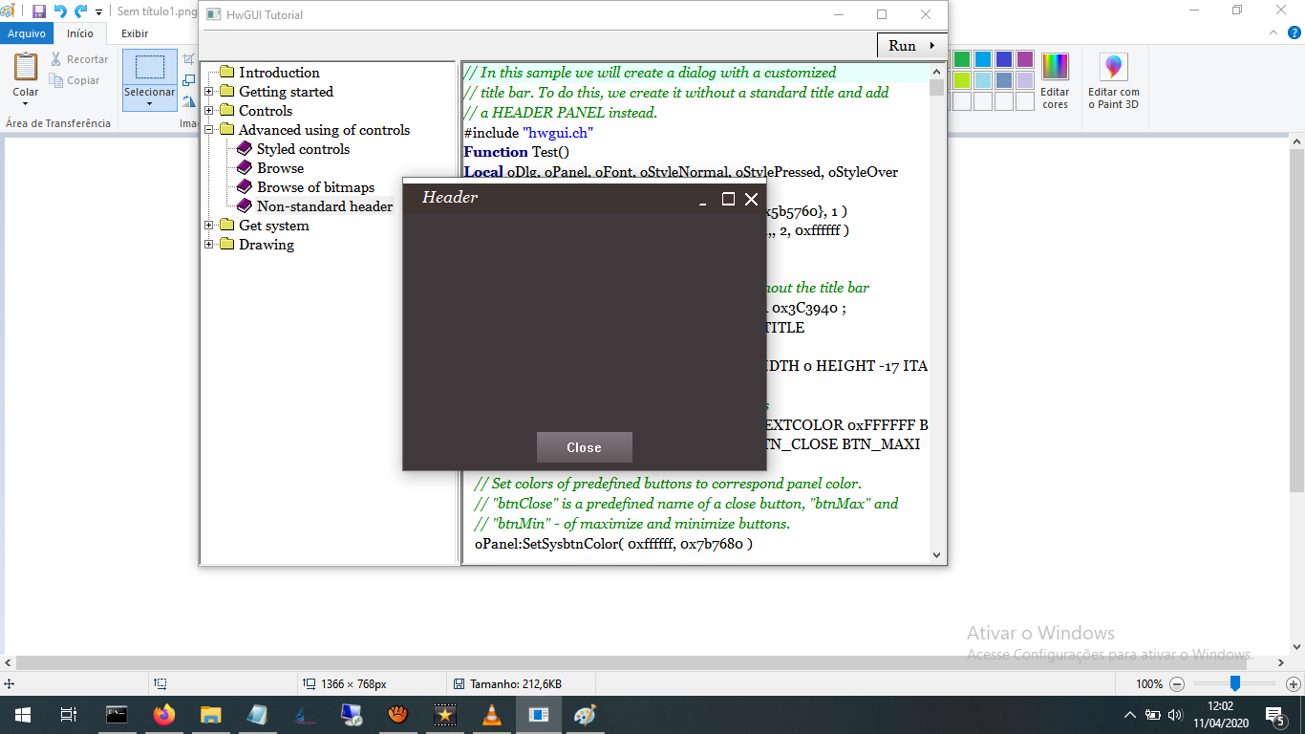Expand the Getting started tree node
The image size is (1305, 734).
point(209,92)
